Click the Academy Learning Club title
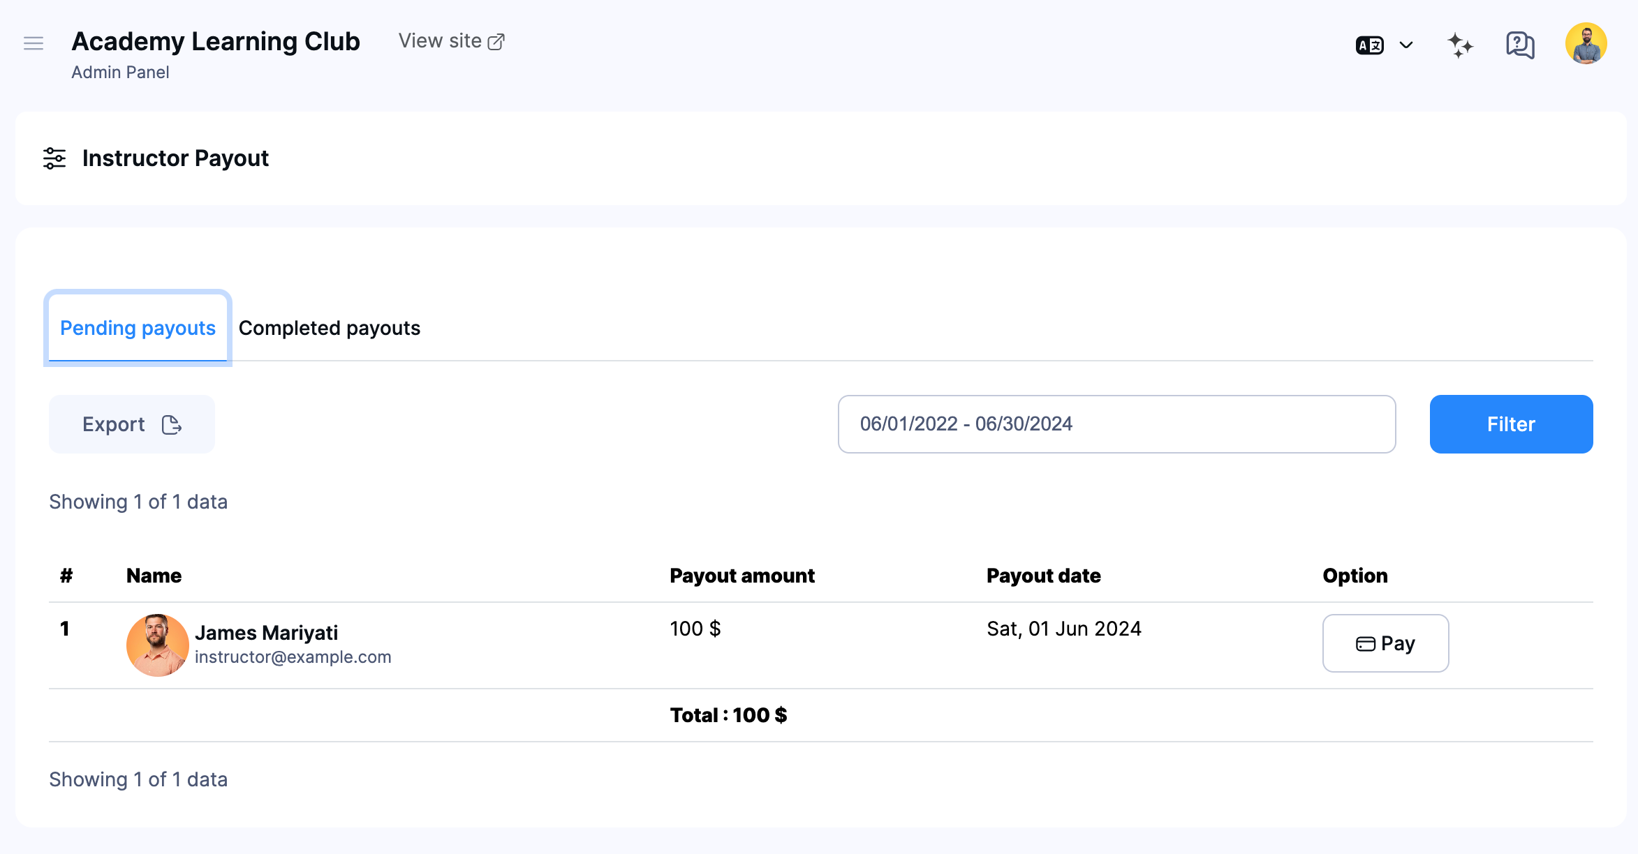 [x=216, y=42]
